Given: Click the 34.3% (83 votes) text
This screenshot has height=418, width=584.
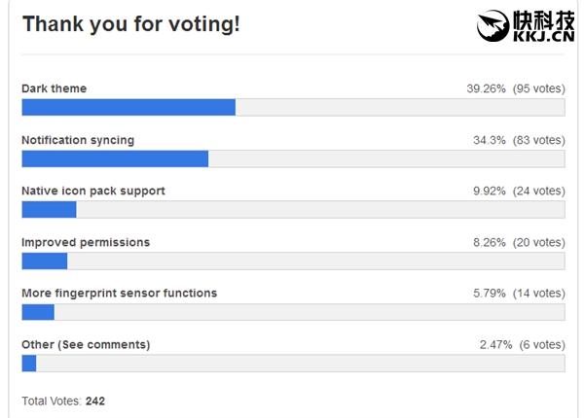Looking at the screenshot, I should 519,140.
